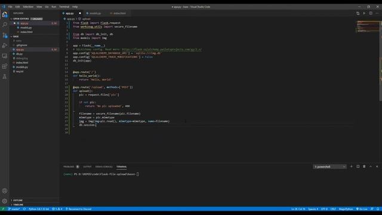Open the Edit menu
Screen dimensions: 382x215
17,7
